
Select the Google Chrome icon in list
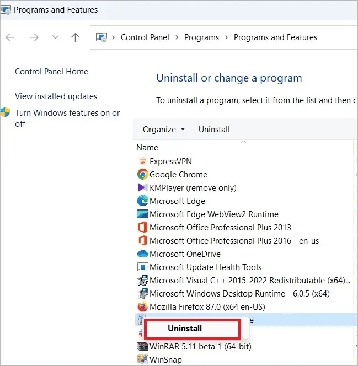click(x=142, y=174)
